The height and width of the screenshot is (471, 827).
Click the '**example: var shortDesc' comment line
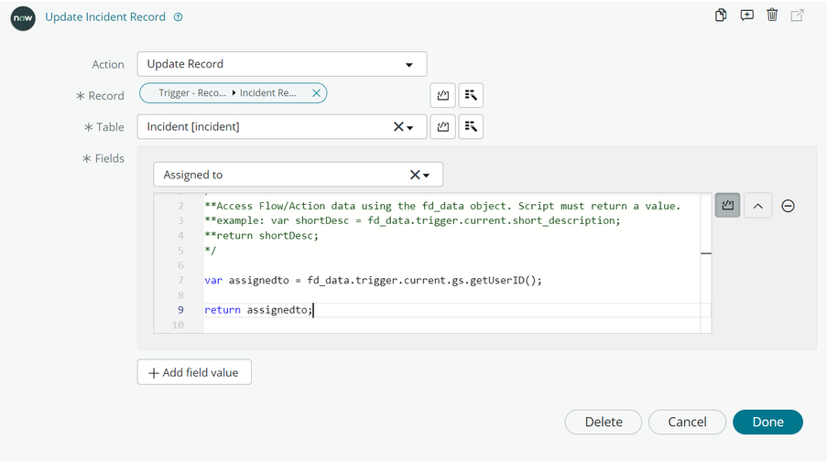tap(412, 220)
